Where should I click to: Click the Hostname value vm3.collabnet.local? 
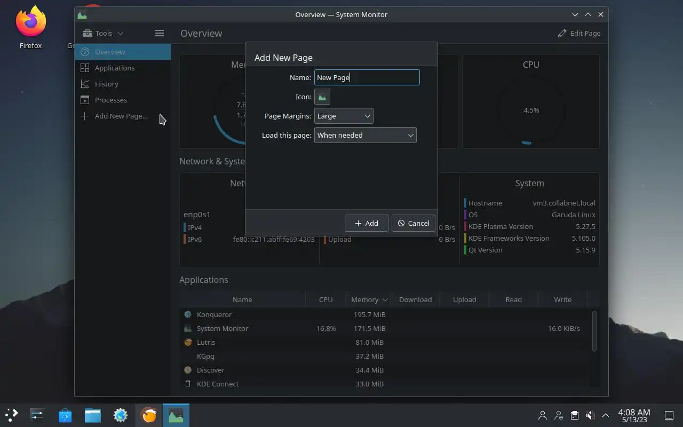pos(564,203)
